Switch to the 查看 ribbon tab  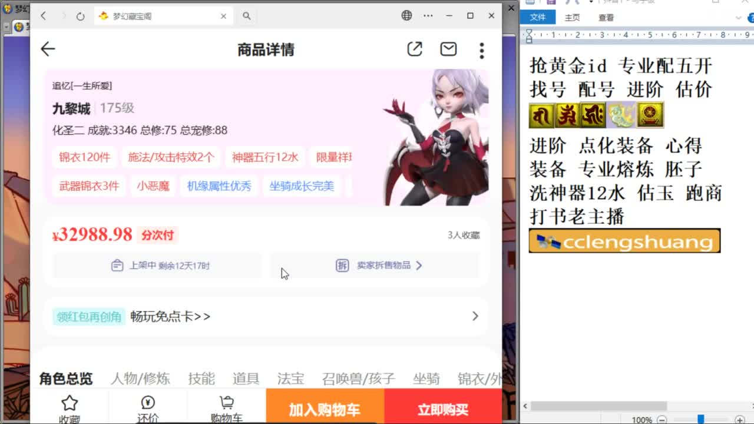pos(606,18)
